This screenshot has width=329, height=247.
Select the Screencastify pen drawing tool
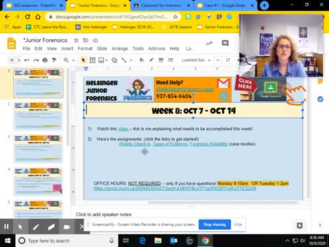coord(36,227)
